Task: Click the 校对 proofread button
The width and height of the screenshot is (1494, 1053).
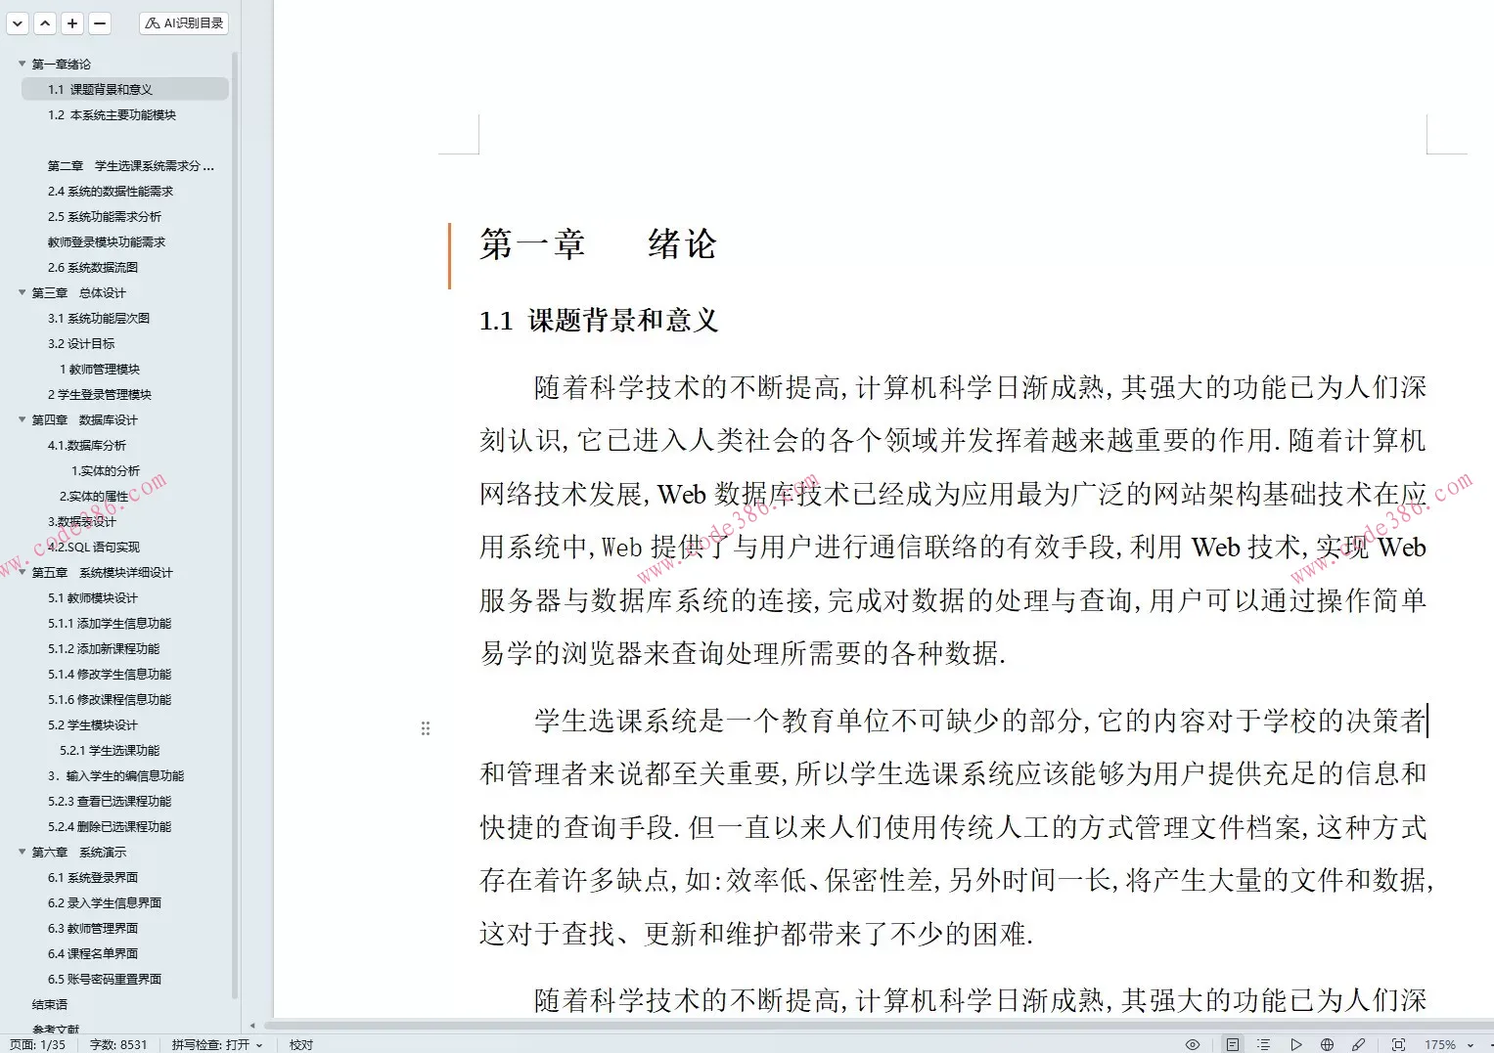Action: pos(300,1044)
